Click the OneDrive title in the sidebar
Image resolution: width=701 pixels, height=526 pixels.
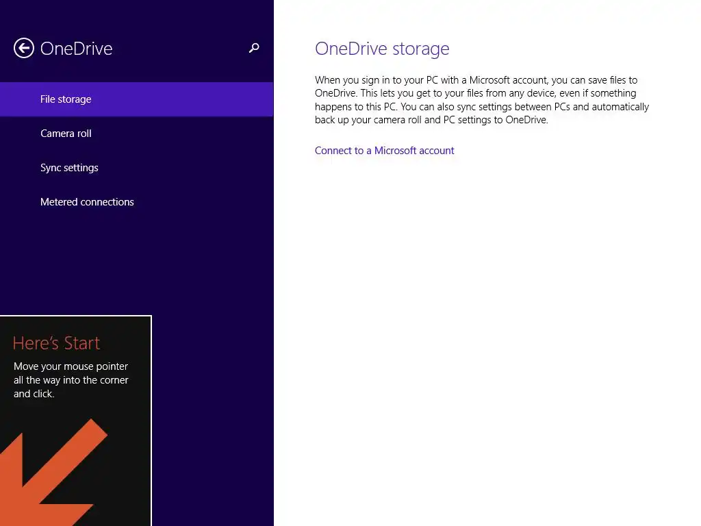coord(77,49)
